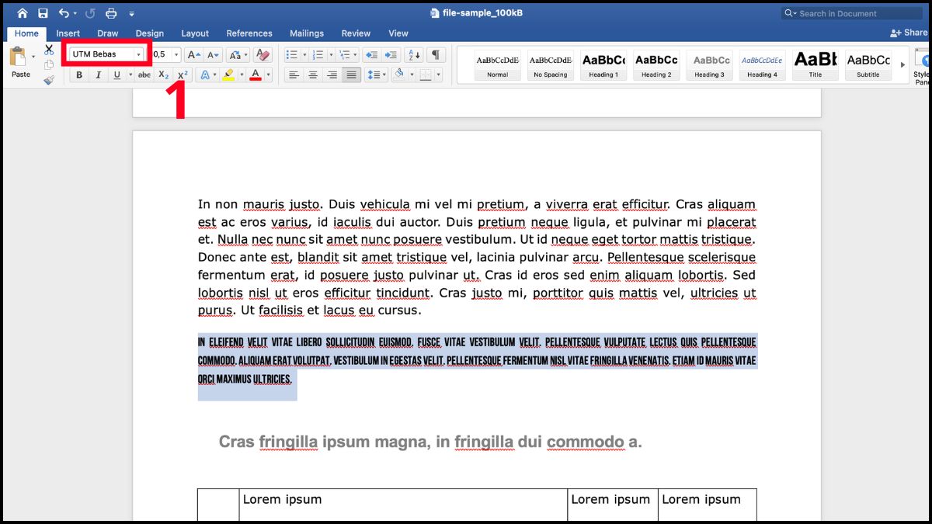Click the Search in Document field
Screen dimensions: 932x524
click(852, 13)
